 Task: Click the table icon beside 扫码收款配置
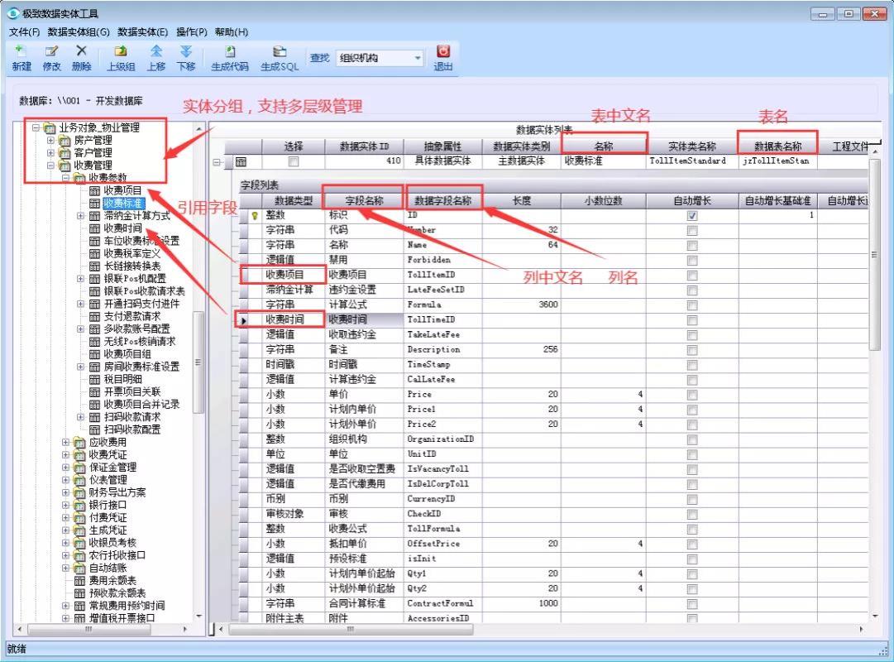94,429
